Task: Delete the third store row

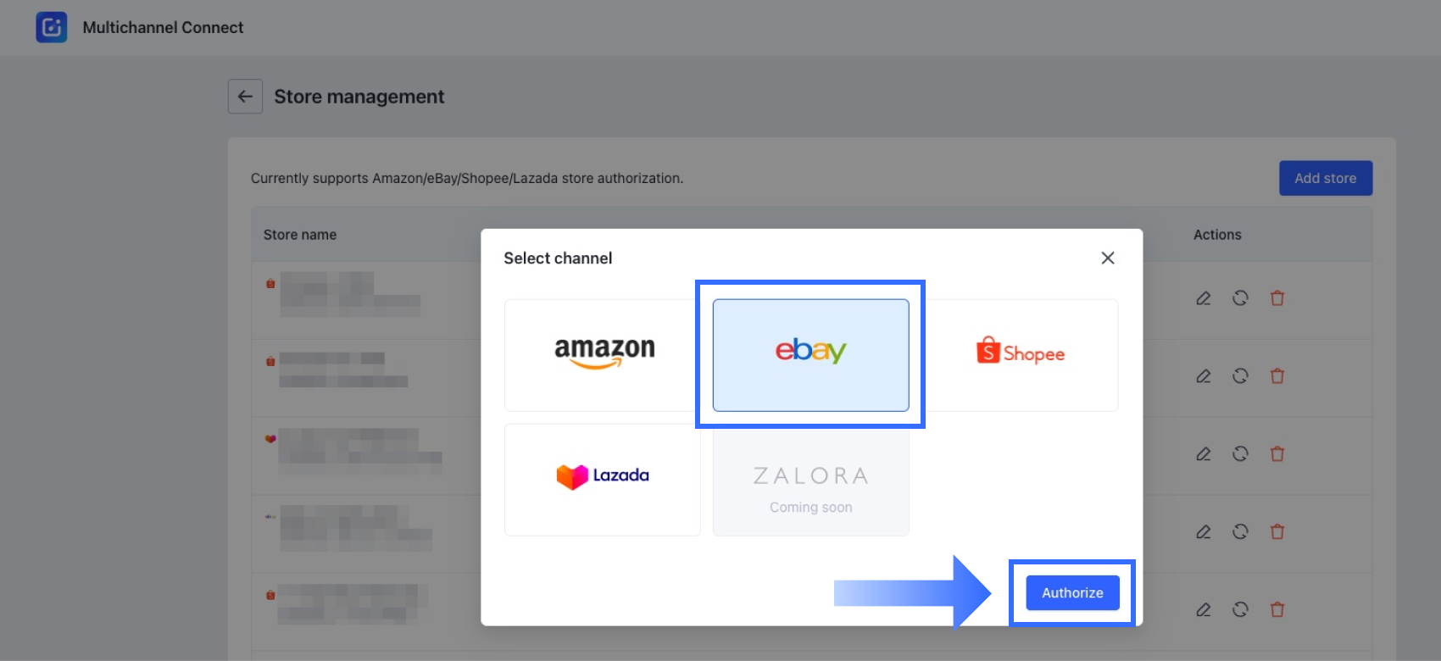Action: [1277, 454]
